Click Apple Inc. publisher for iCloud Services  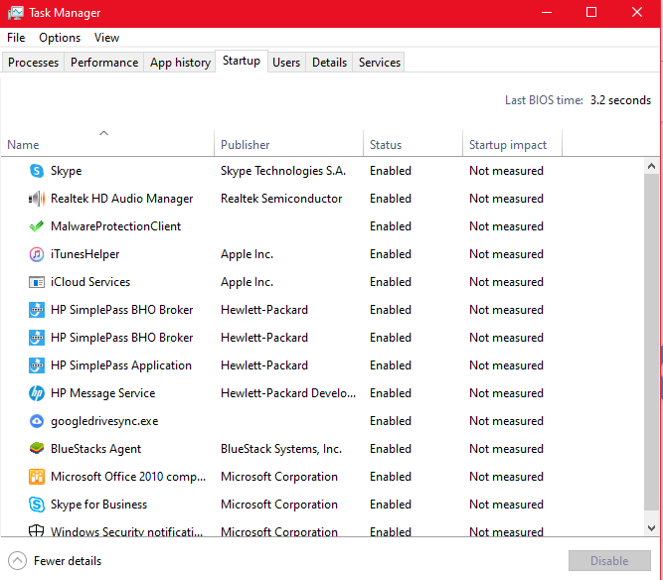pos(247,282)
